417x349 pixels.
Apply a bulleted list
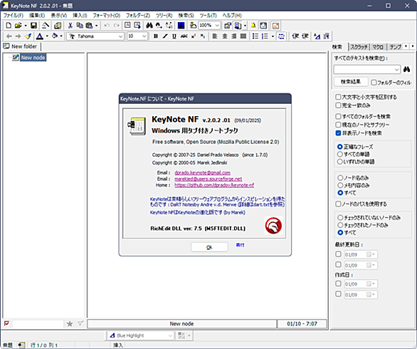point(255,36)
